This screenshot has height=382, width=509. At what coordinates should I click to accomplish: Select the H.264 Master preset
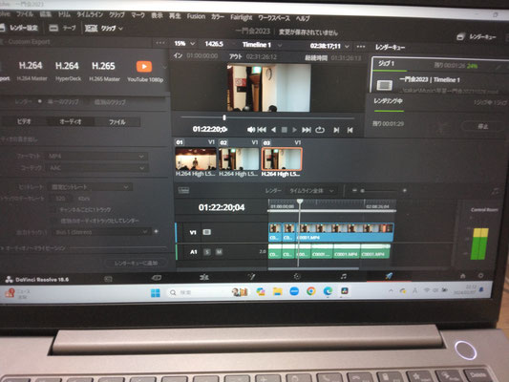(32, 71)
